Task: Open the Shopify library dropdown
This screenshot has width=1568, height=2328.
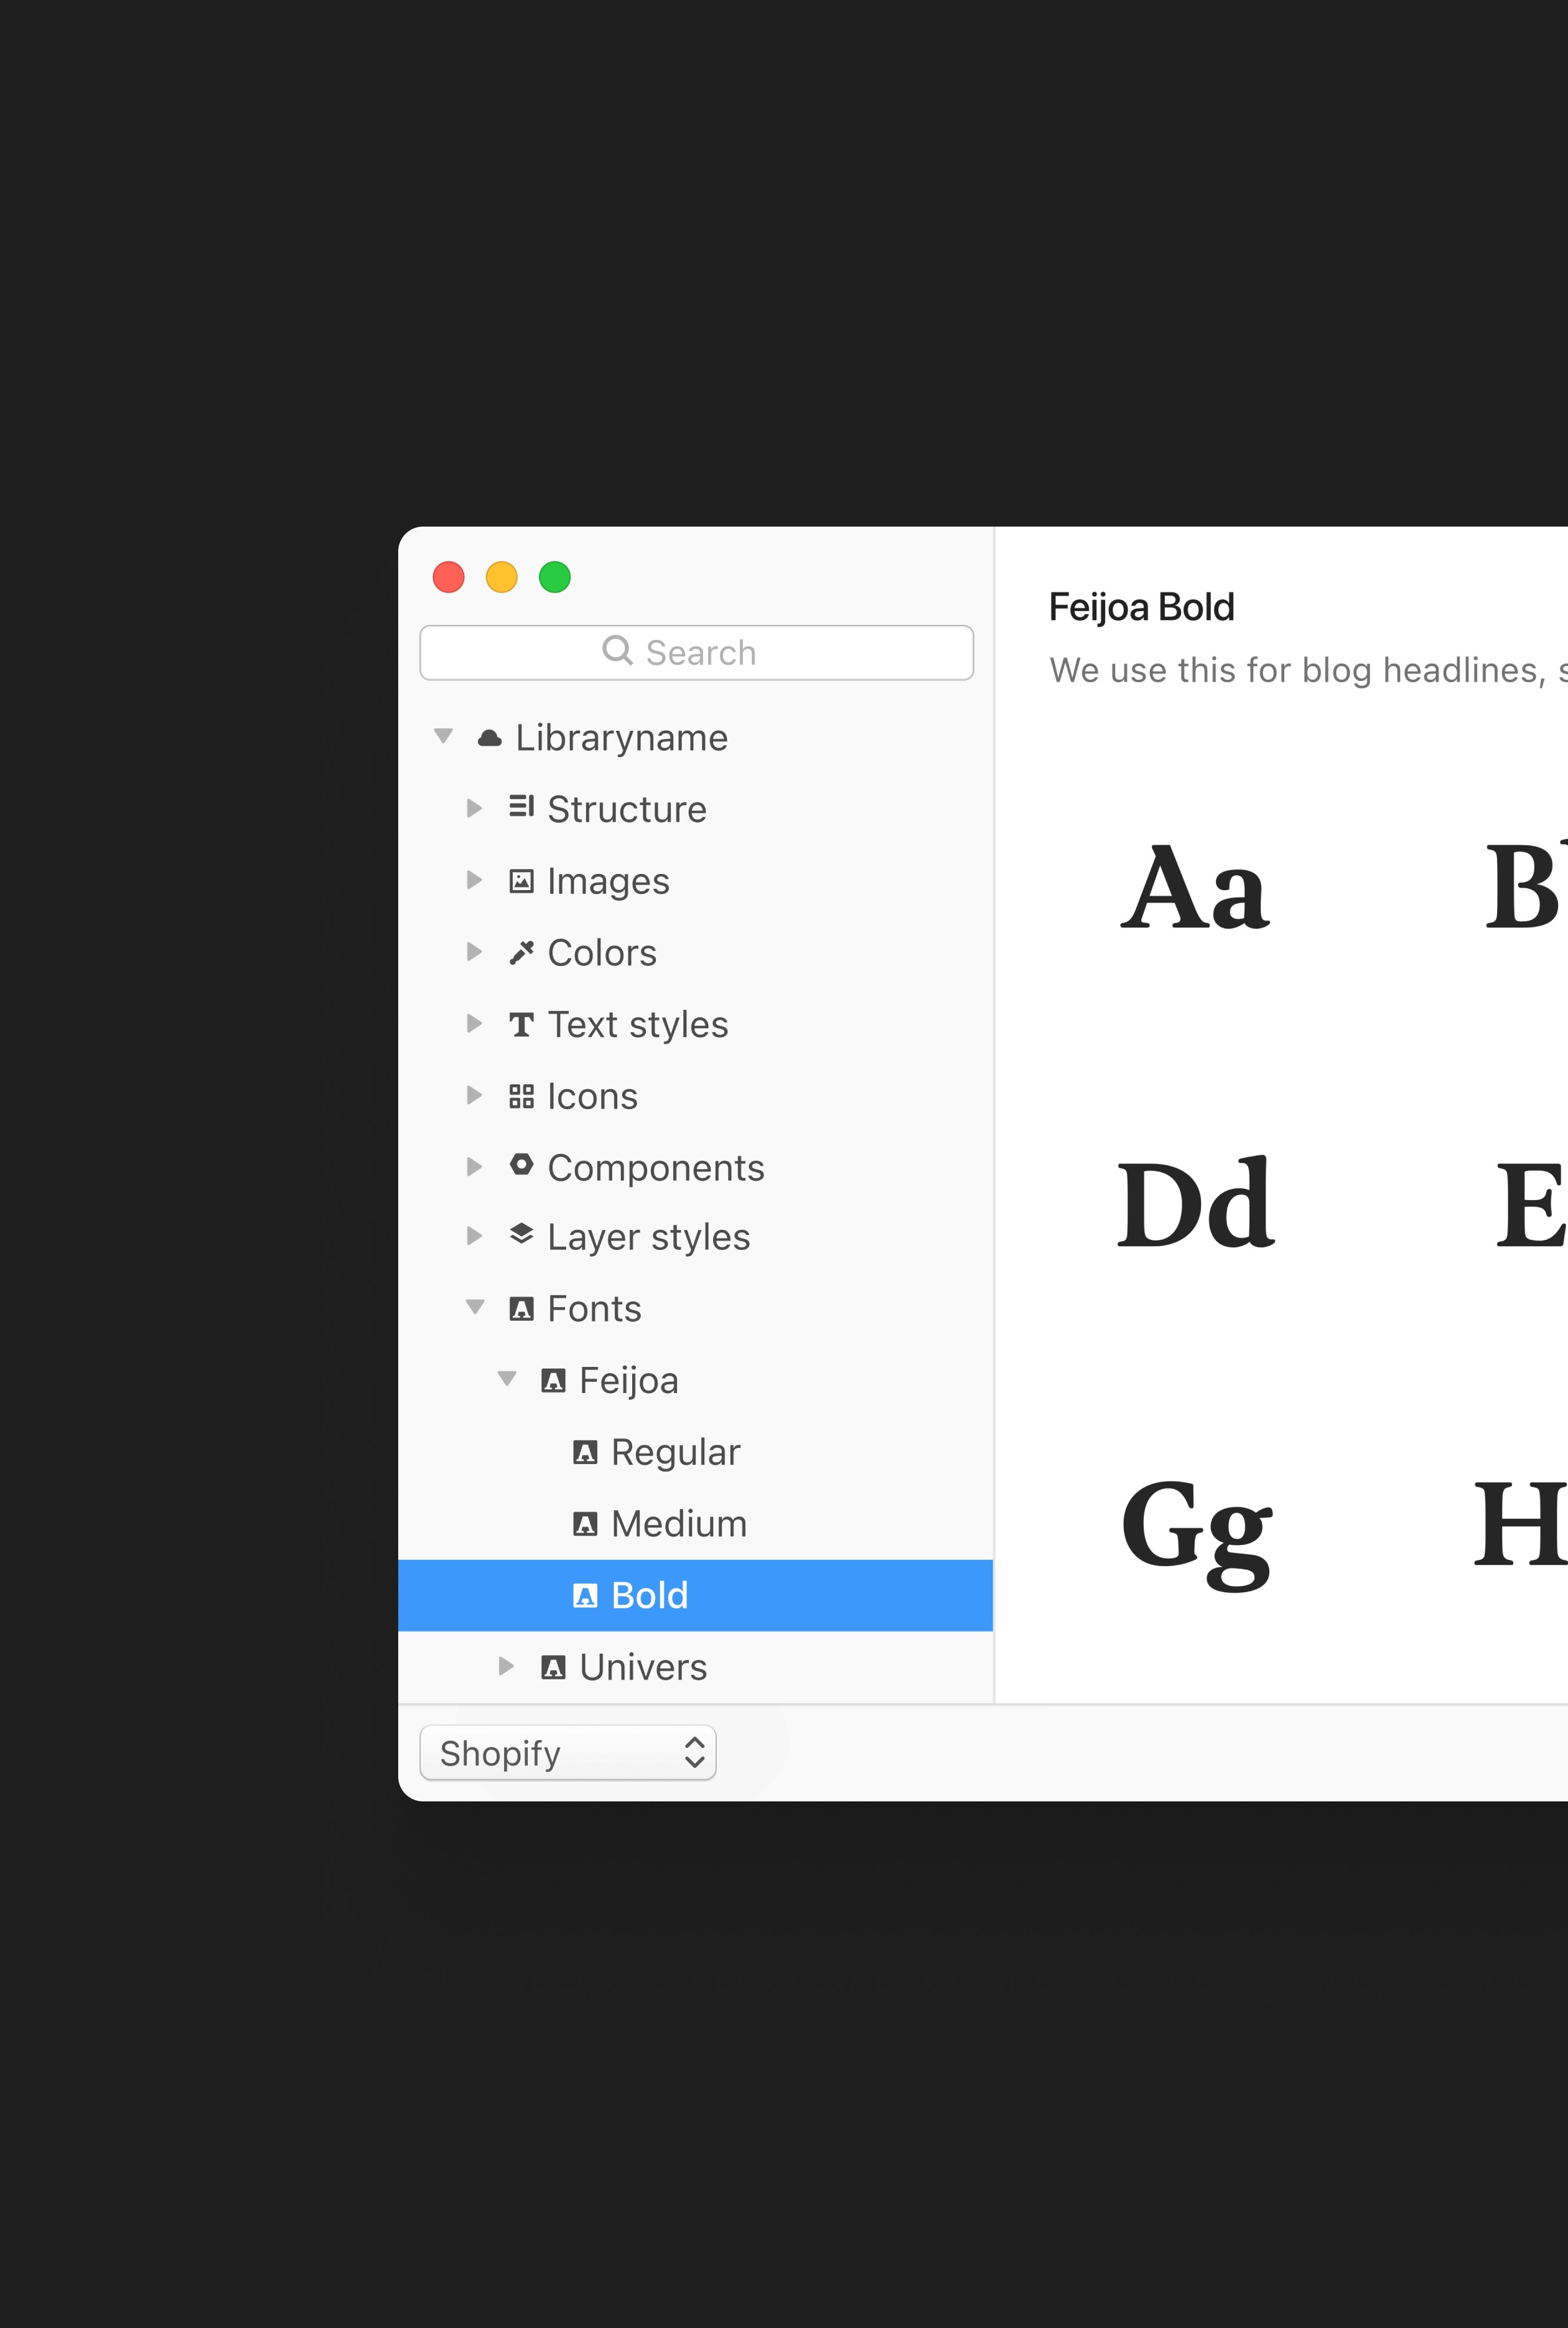Action: [567, 1752]
